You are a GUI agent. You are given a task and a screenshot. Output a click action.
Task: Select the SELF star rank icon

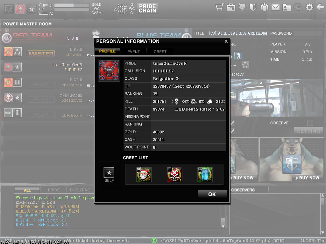(109, 173)
